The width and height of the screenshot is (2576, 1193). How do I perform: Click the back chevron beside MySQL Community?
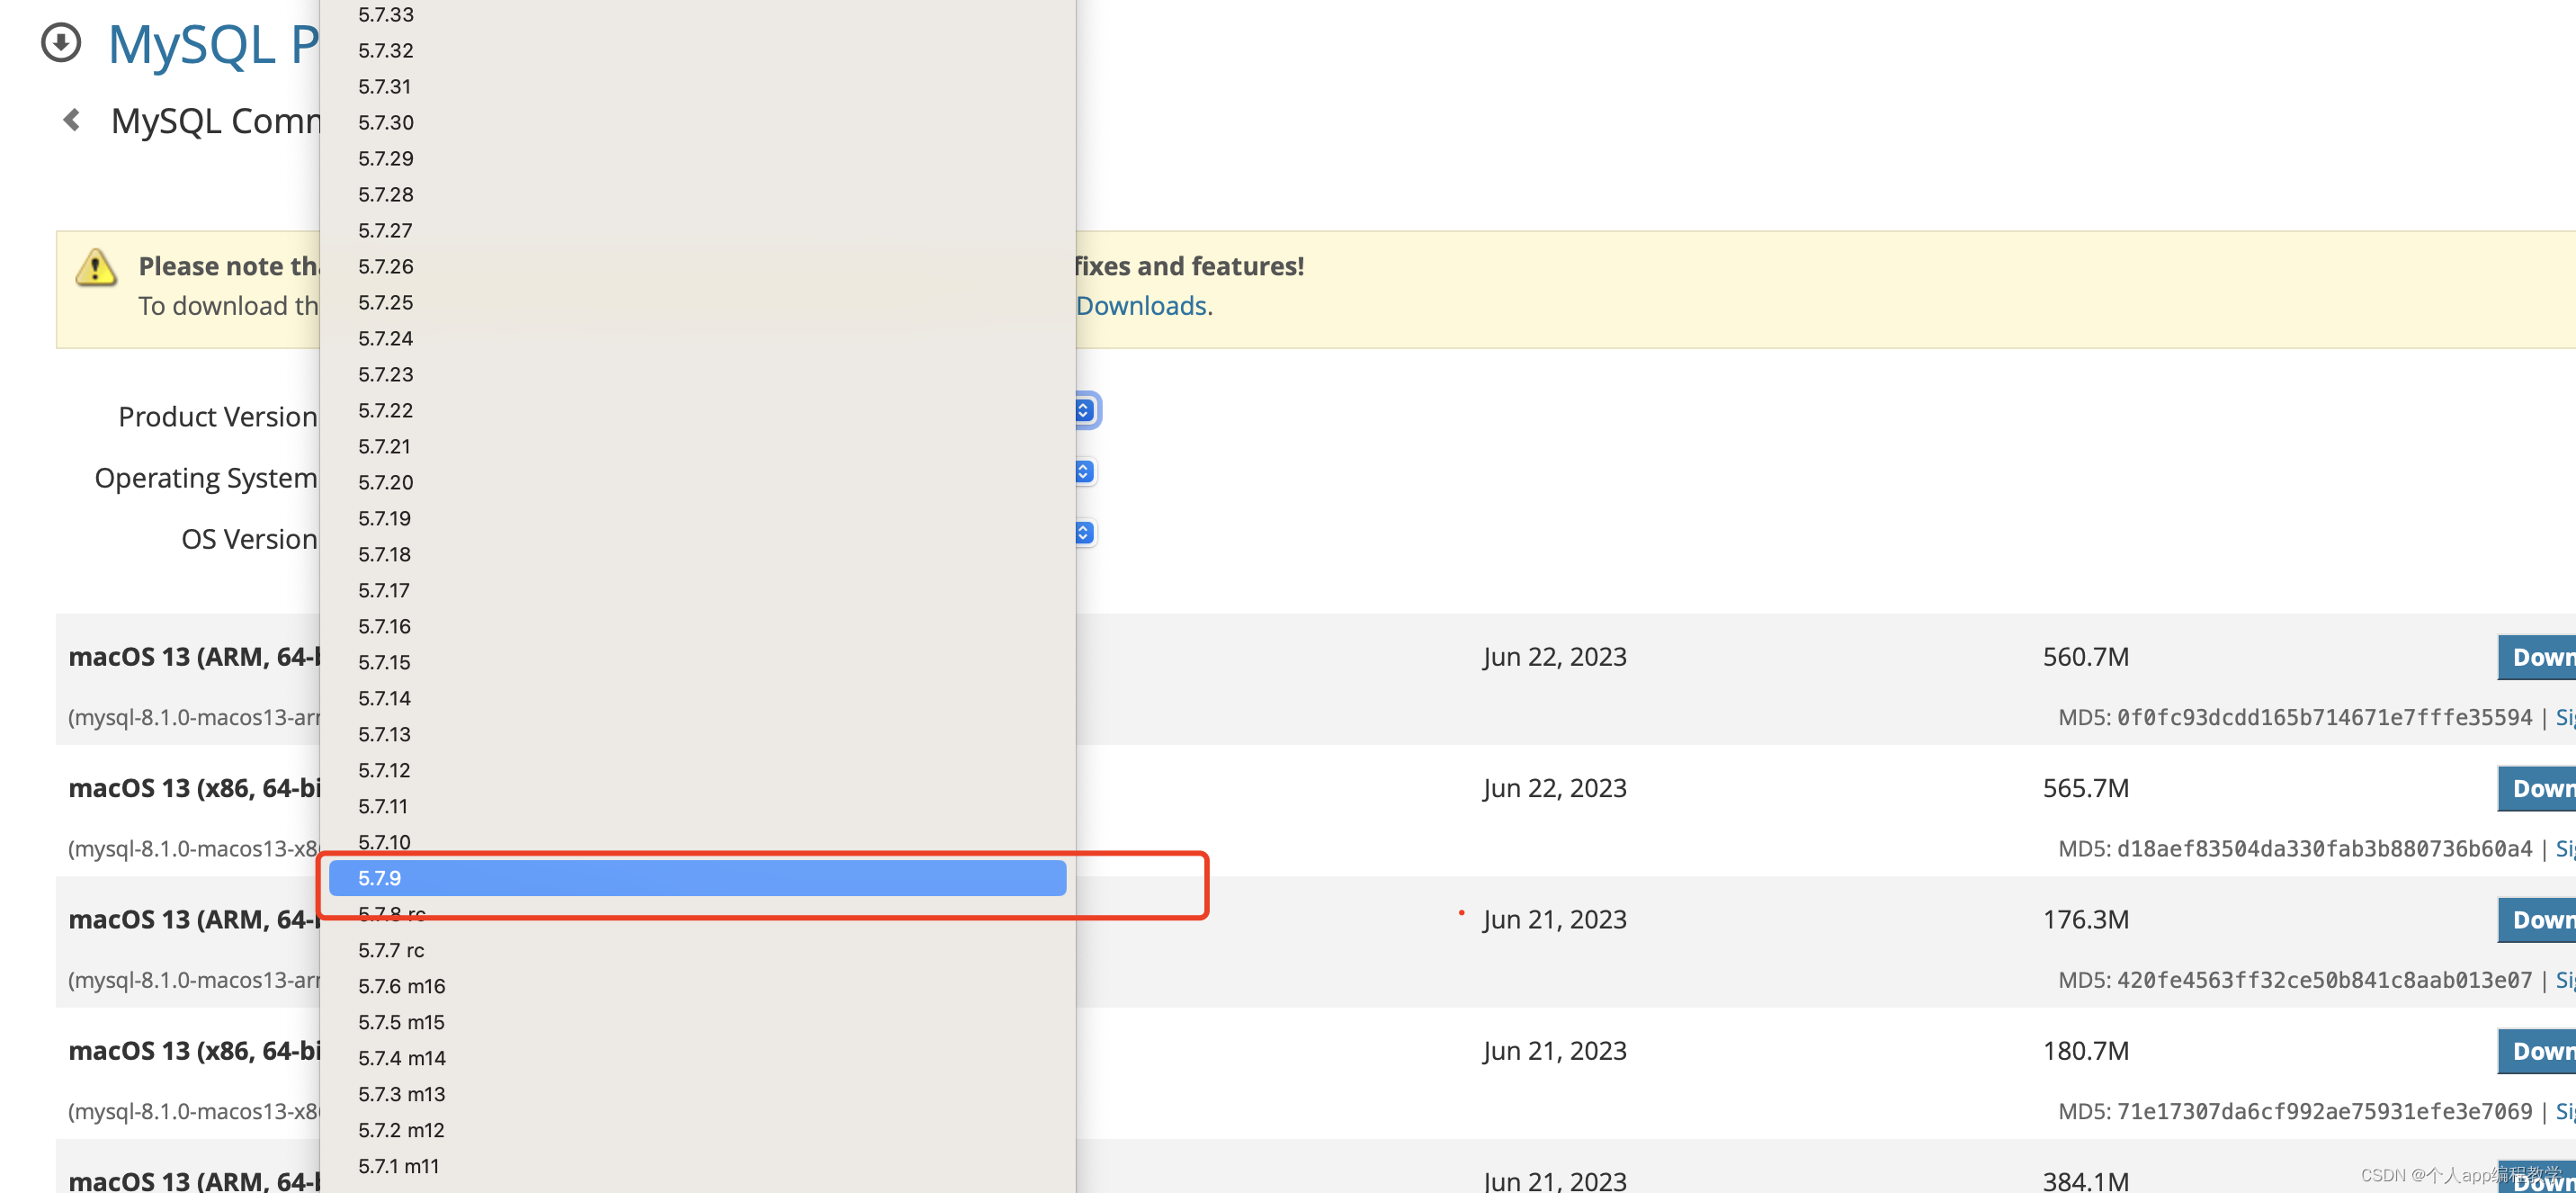pos(72,121)
